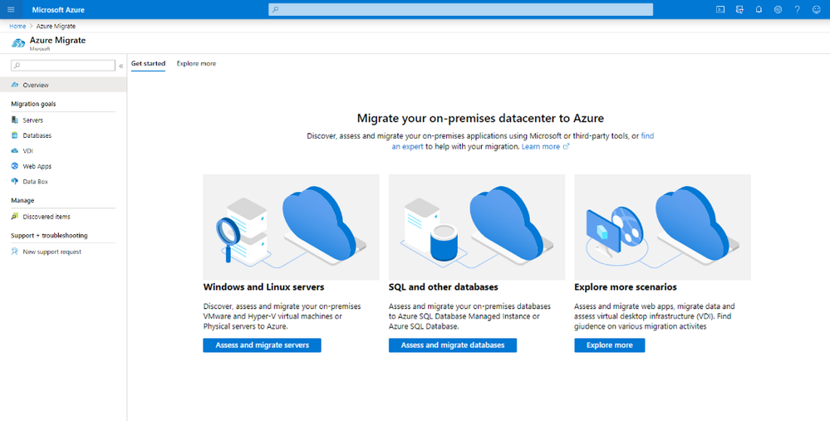Click the New support request icon

pyautogui.click(x=15, y=252)
